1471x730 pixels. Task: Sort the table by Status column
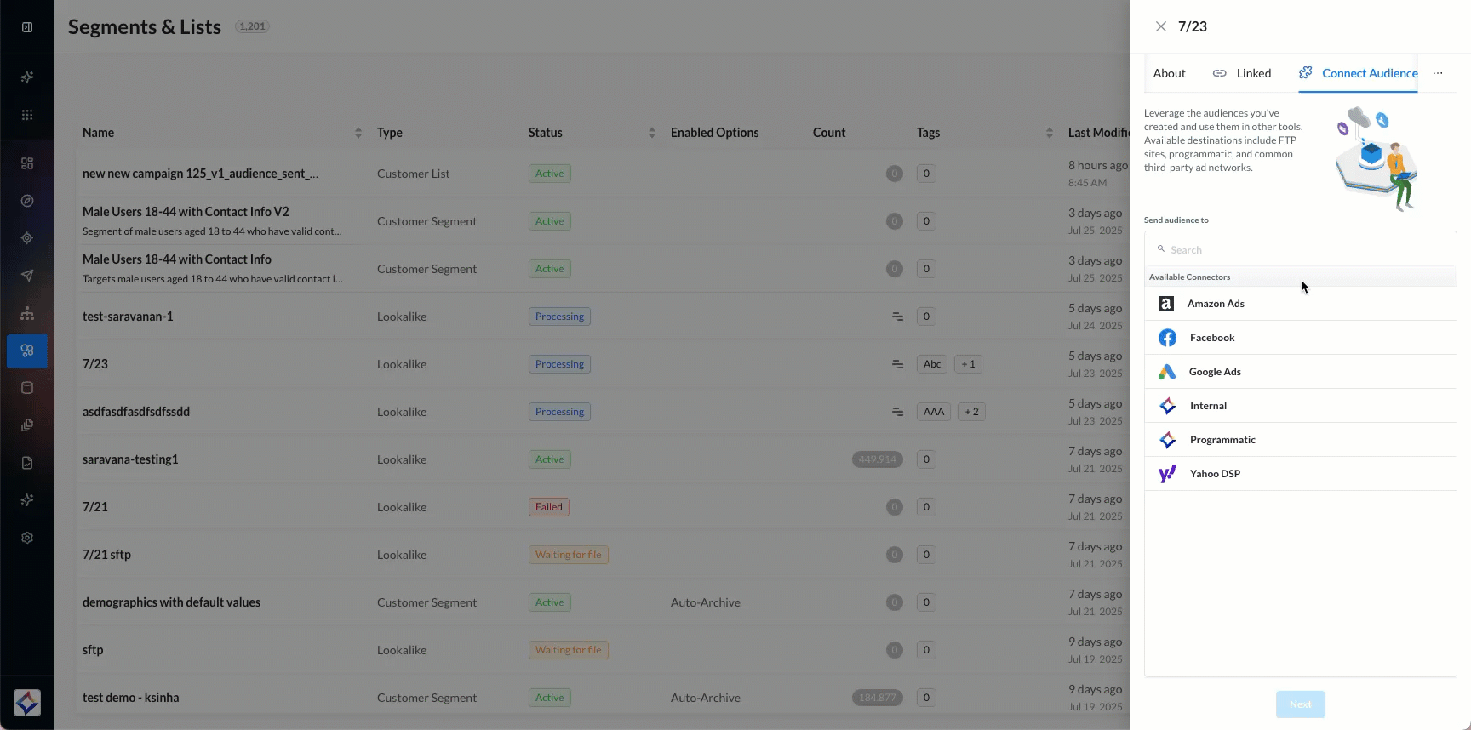(652, 133)
